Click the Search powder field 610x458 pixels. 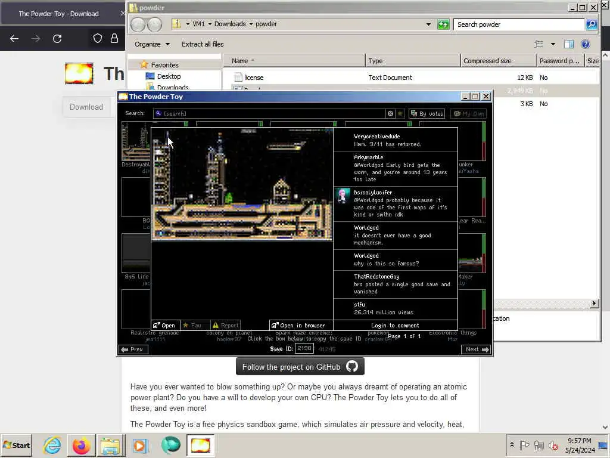(x=519, y=24)
